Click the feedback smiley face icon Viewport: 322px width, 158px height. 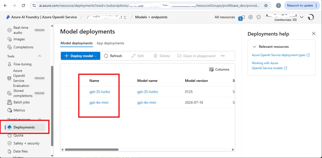tap(259, 17)
